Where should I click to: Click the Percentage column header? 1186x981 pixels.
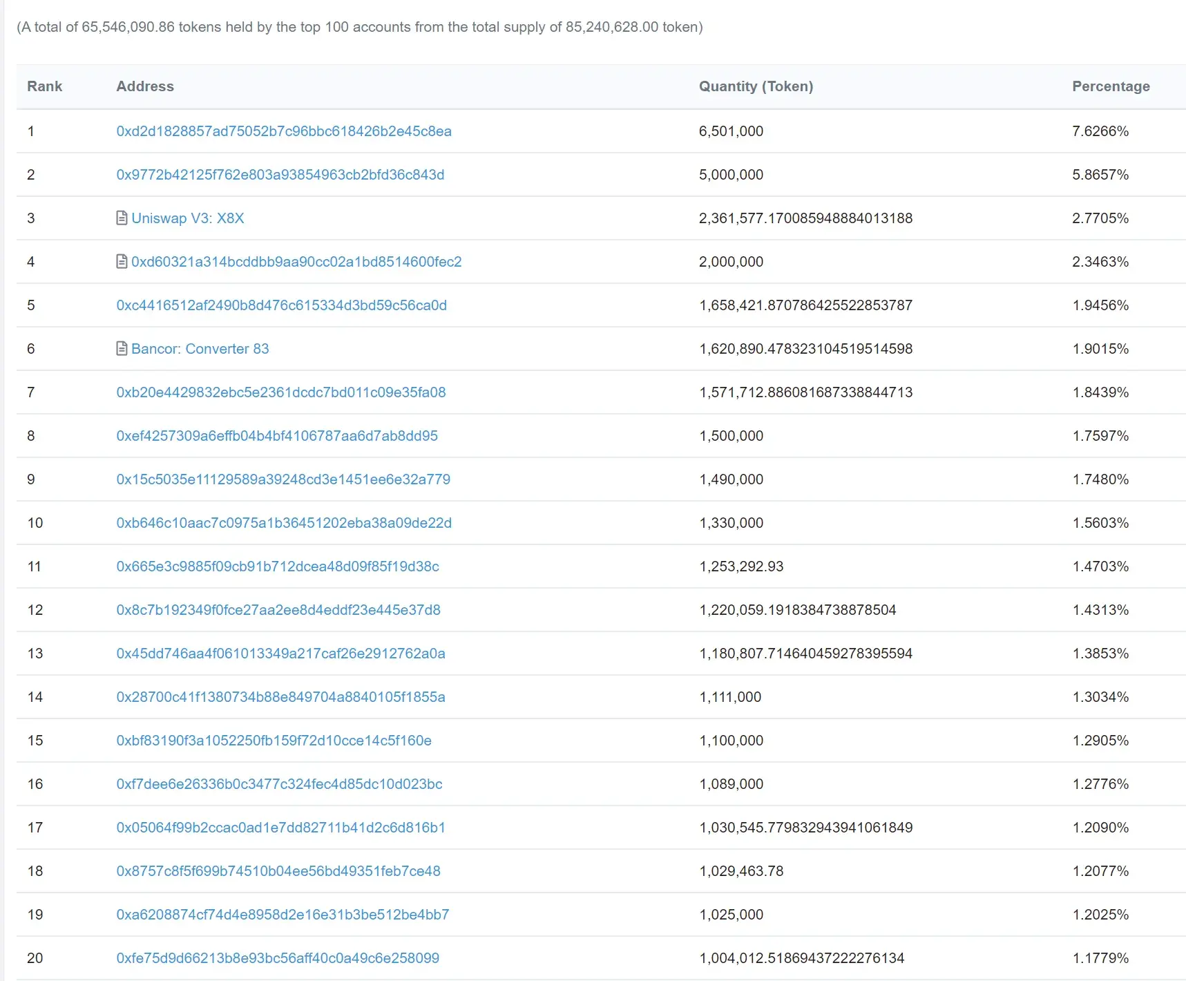tap(1111, 86)
